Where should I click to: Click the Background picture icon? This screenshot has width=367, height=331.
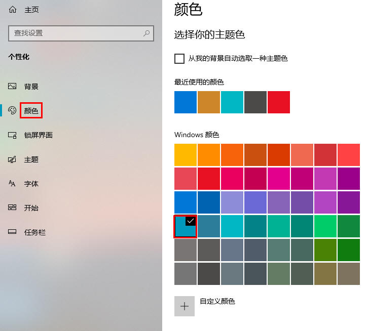point(13,87)
